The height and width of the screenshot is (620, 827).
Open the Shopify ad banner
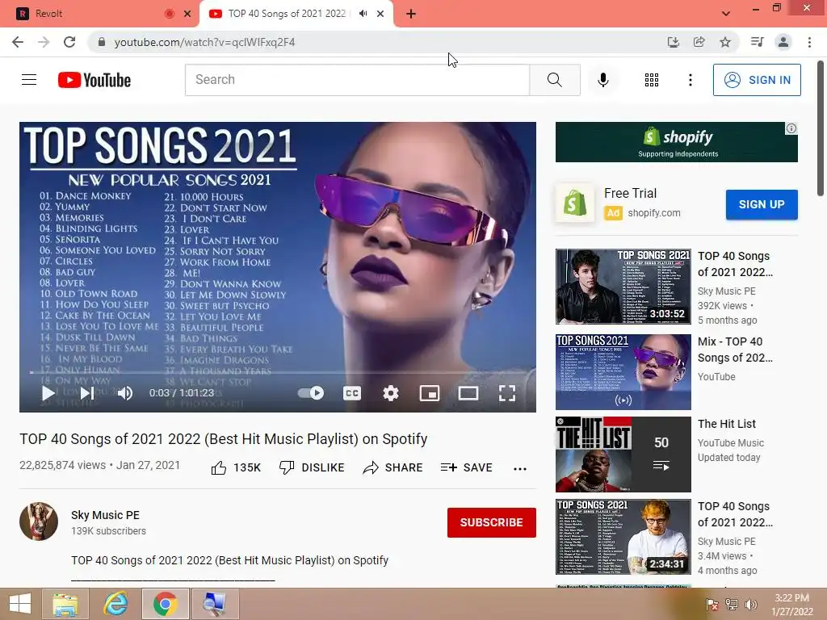click(676, 142)
